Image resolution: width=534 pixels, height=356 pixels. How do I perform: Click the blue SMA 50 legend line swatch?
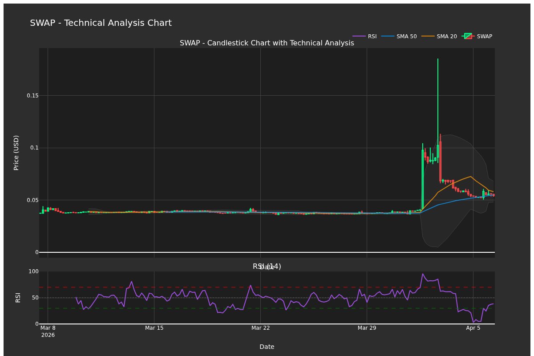(x=388, y=36)
